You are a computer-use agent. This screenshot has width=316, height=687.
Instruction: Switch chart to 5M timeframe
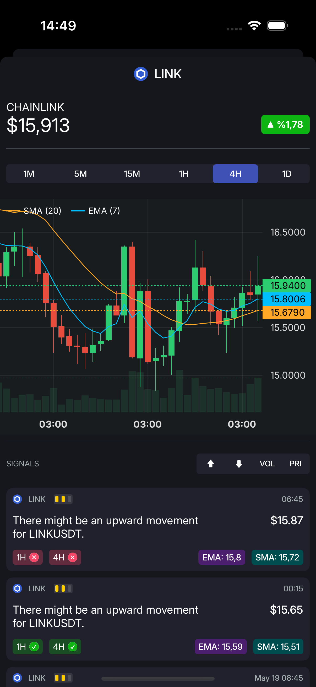tap(80, 174)
